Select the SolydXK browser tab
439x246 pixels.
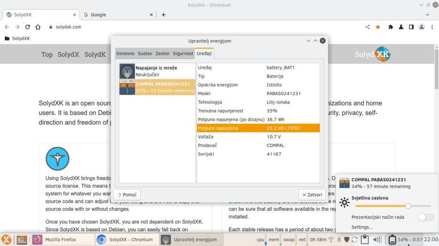[x=41, y=15]
